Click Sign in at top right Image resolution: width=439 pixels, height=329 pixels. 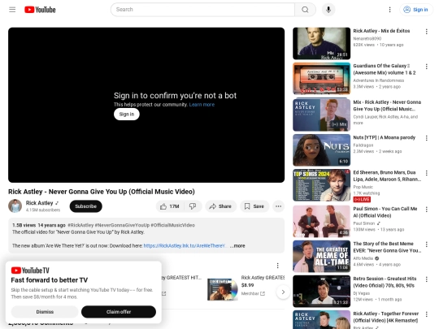[416, 10]
